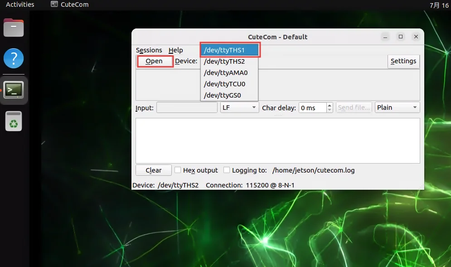The width and height of the screenshot is (451, 267).
Task: Click the Clear output button
Action: point(154,170)
